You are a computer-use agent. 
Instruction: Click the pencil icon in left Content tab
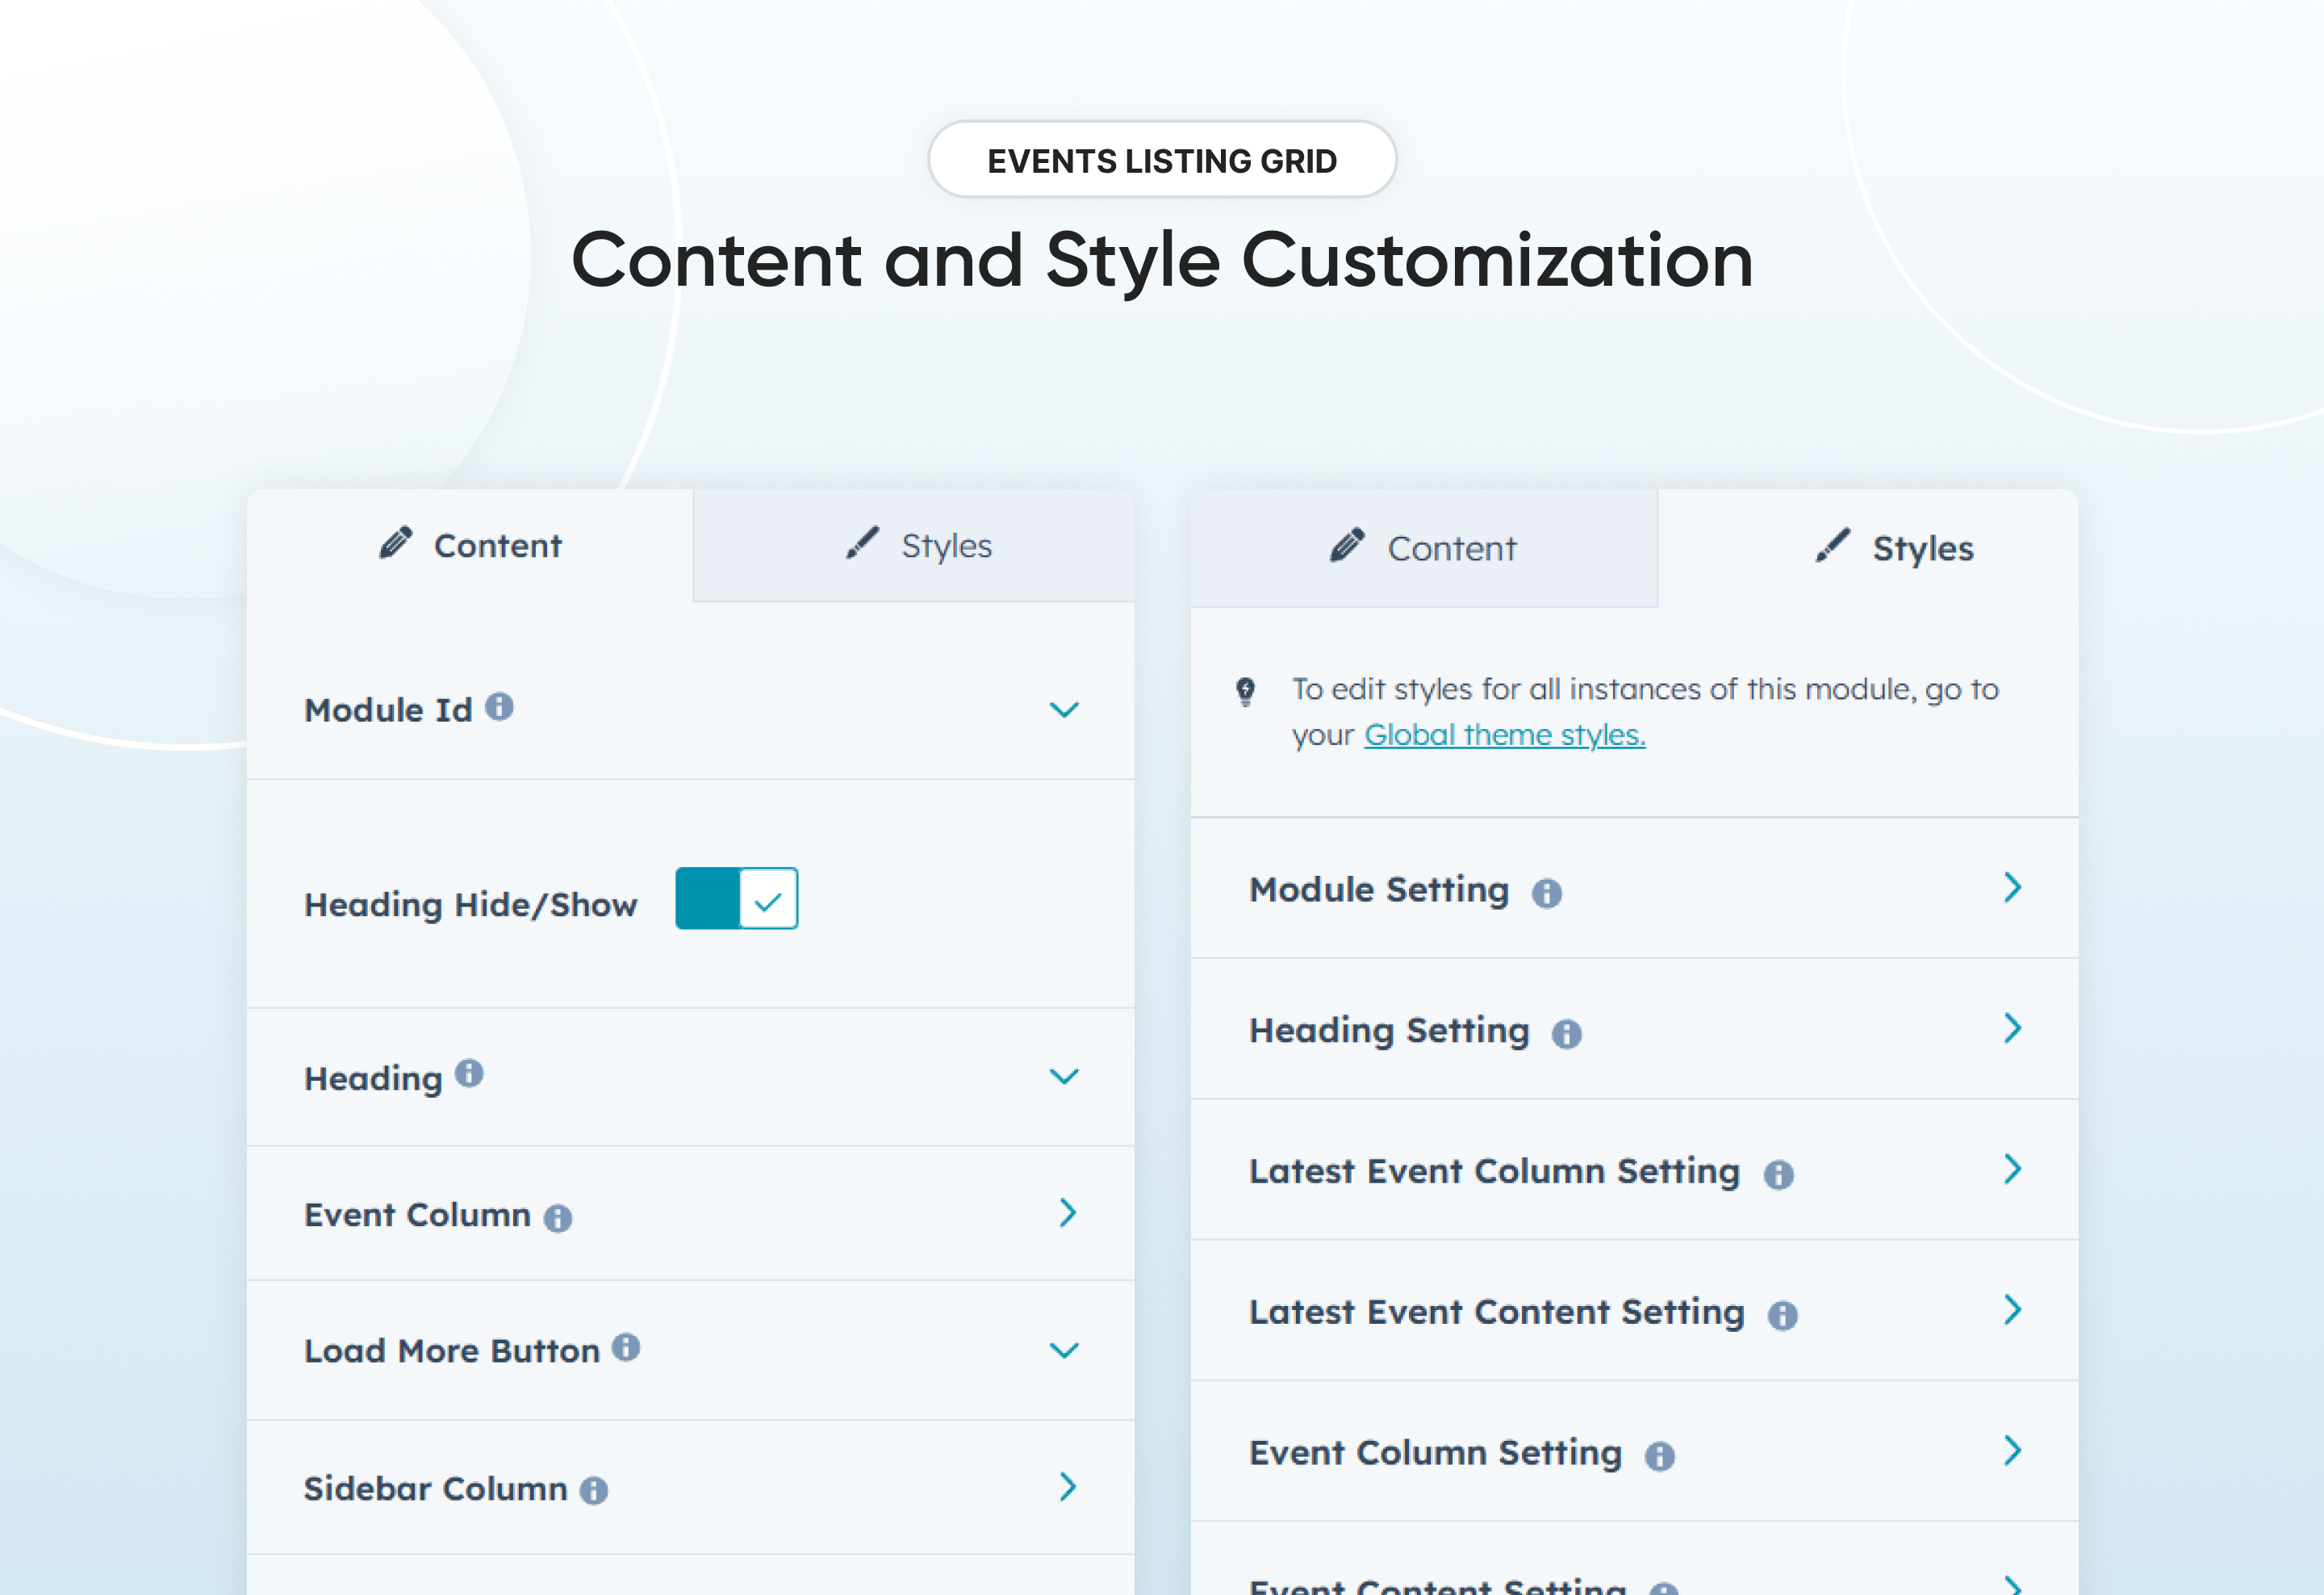[x=396, y=543]
